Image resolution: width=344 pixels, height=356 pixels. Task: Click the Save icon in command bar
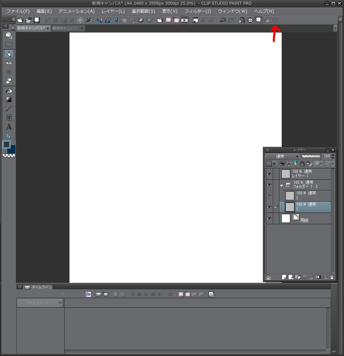[37, 20]
